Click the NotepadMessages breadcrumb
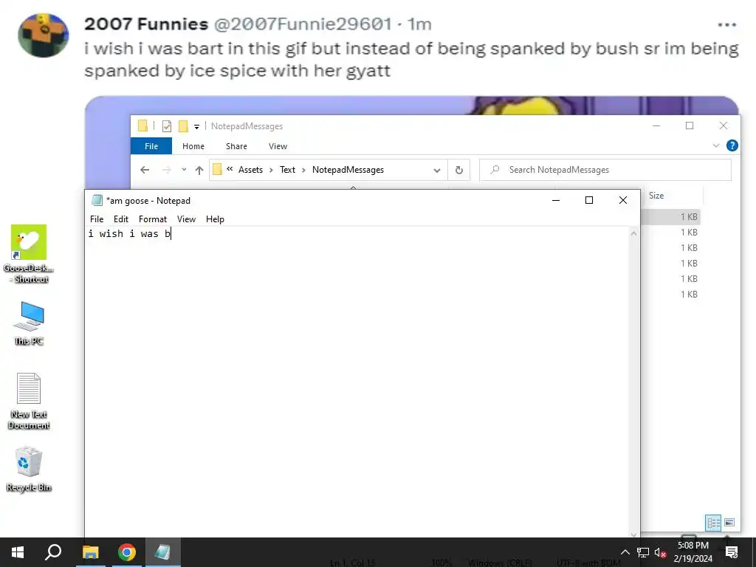 coord(348,170)
